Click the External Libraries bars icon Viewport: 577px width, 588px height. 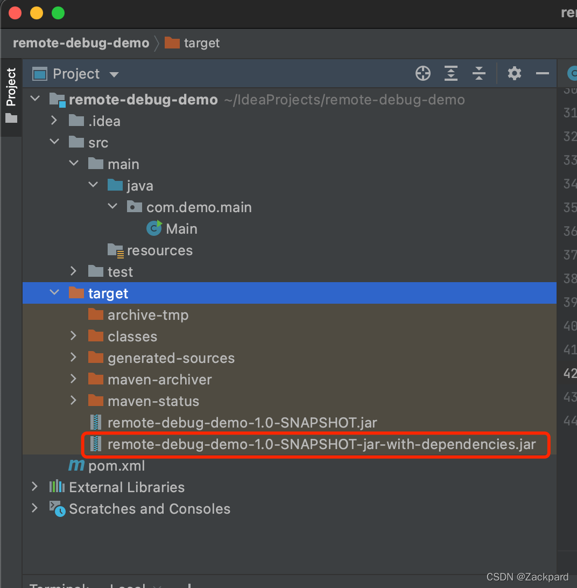[x=57, y=487]
